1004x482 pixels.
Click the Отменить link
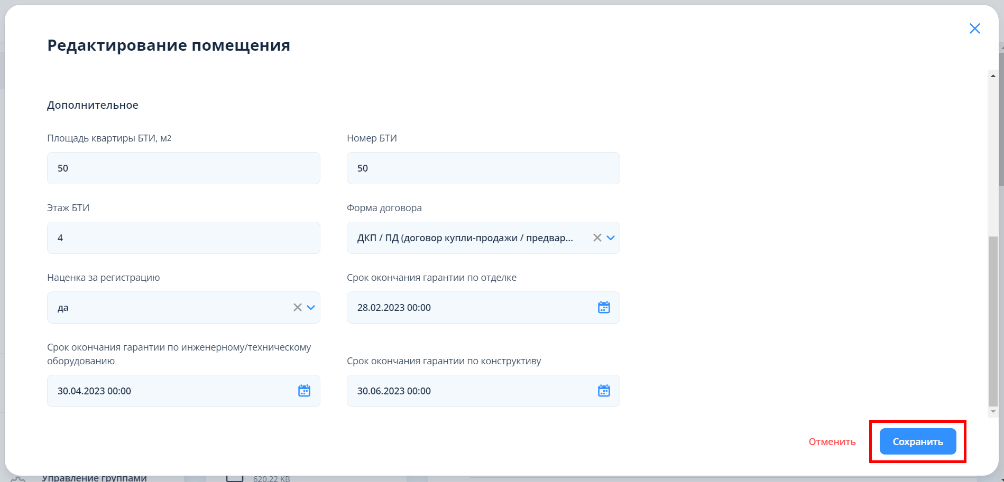(832, 441)
